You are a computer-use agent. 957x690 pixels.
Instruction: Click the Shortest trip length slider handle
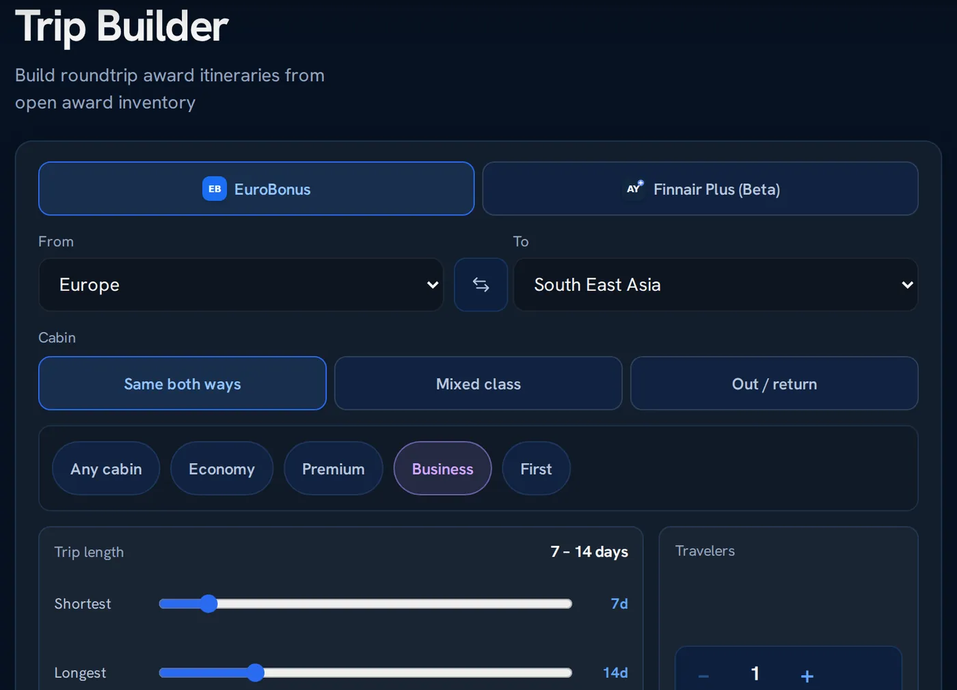tap(208, 603)
